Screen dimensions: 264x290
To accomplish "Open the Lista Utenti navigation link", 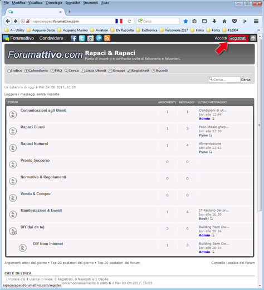I will 94,71.
